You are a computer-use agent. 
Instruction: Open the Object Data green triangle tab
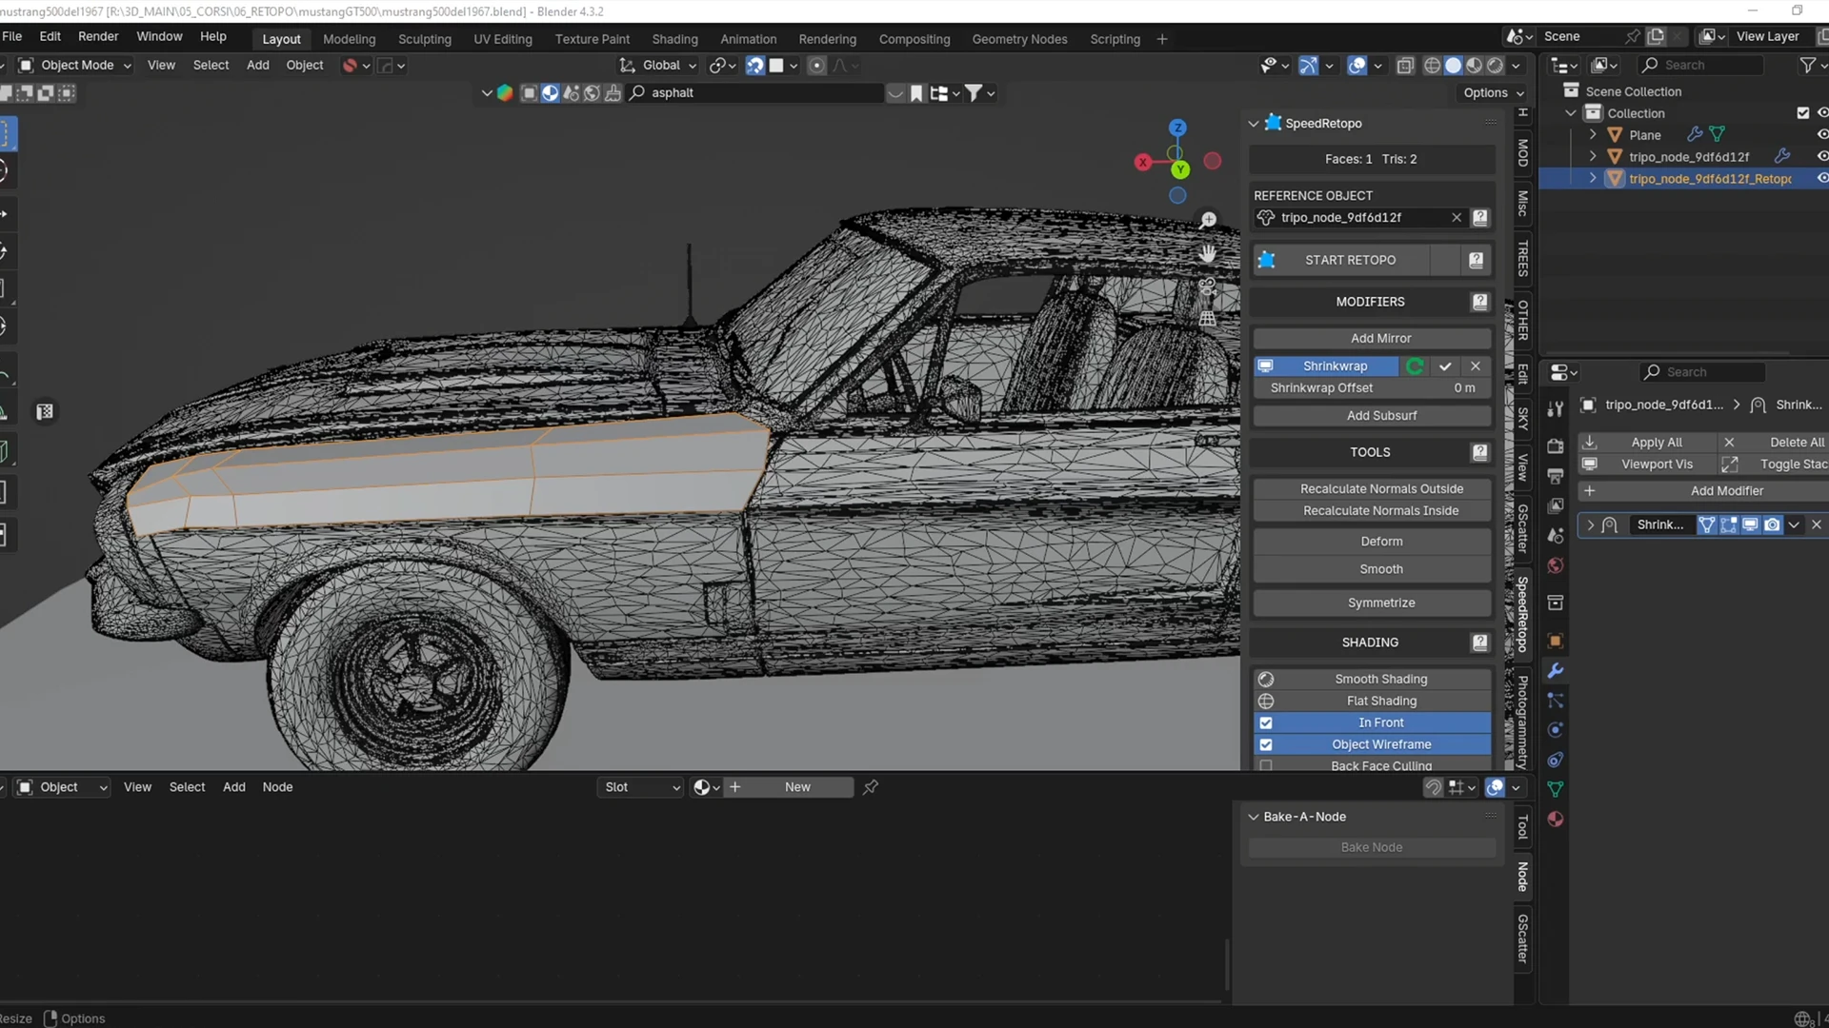tap(1556, 789)
